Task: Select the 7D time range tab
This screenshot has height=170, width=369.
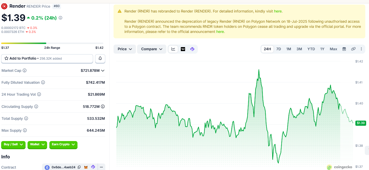Action: pyautogui.click(x=279, y=49)
